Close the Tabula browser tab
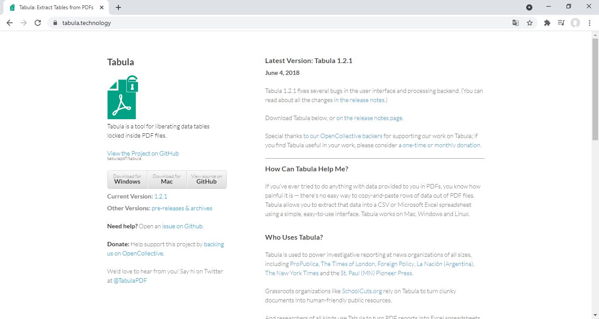This screenshot has height=319, width=599. point(102,7)
